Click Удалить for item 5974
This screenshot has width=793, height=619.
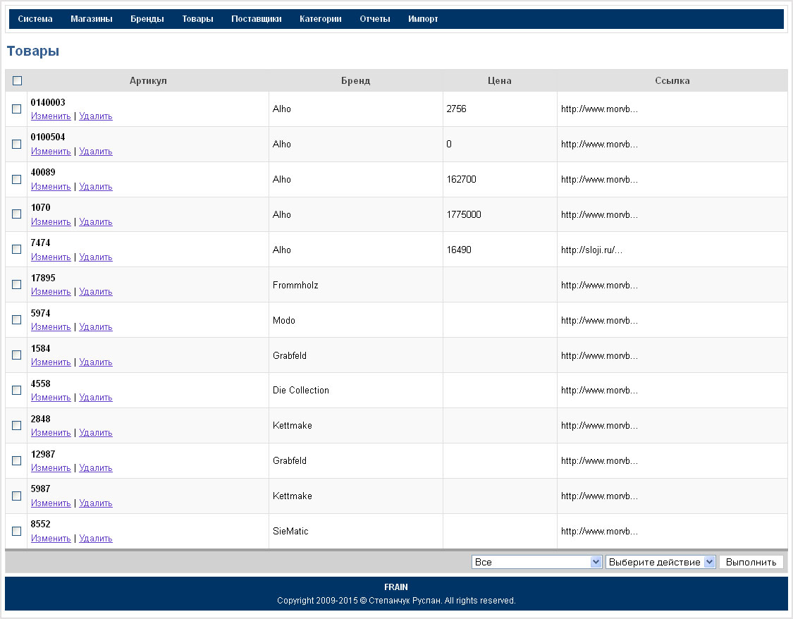click(x=96, y=327)
